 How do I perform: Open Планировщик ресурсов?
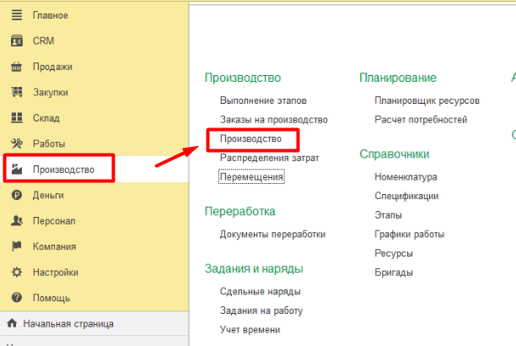(x=427, y=100)
